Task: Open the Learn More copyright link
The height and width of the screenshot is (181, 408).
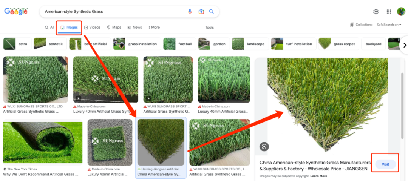Action: coord(318,176)
